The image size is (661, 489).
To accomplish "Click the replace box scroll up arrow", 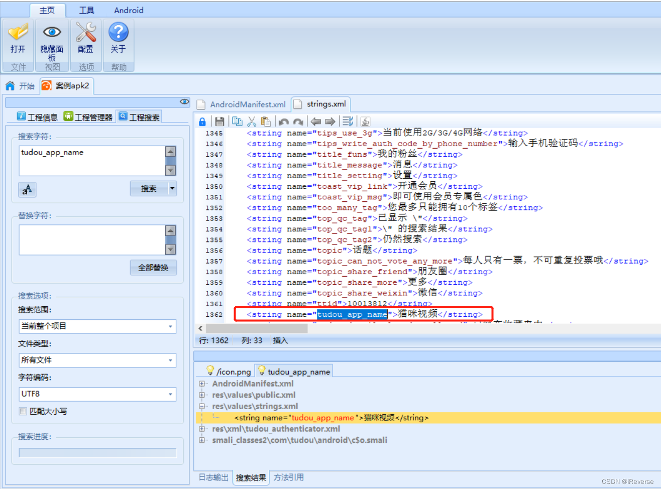I will tap(171, 231).
